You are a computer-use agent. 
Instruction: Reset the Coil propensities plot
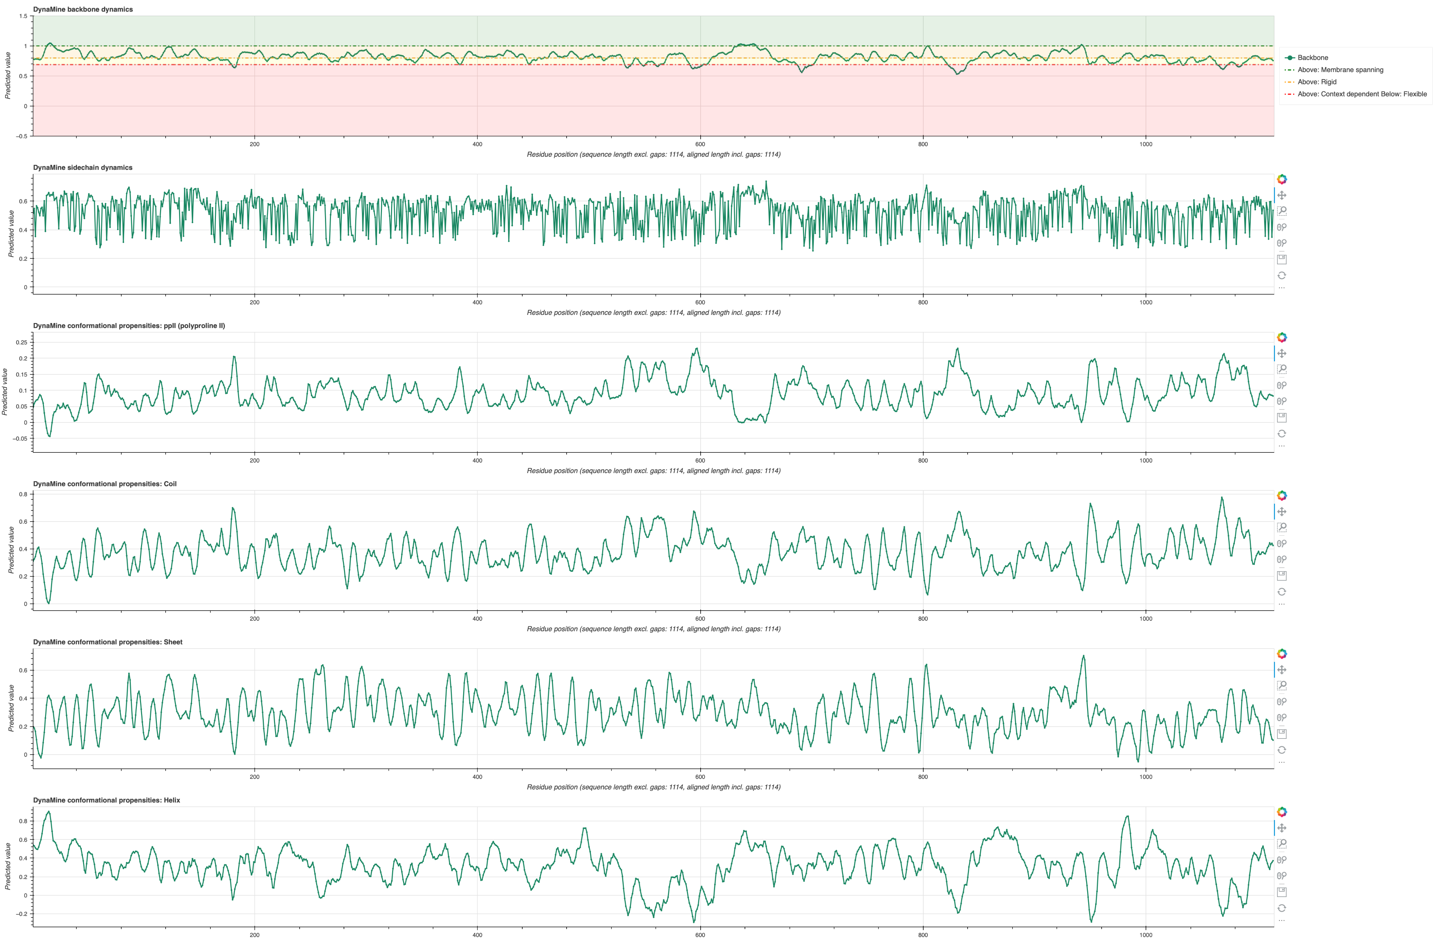pyautogui.click(x=1281, y=592)
